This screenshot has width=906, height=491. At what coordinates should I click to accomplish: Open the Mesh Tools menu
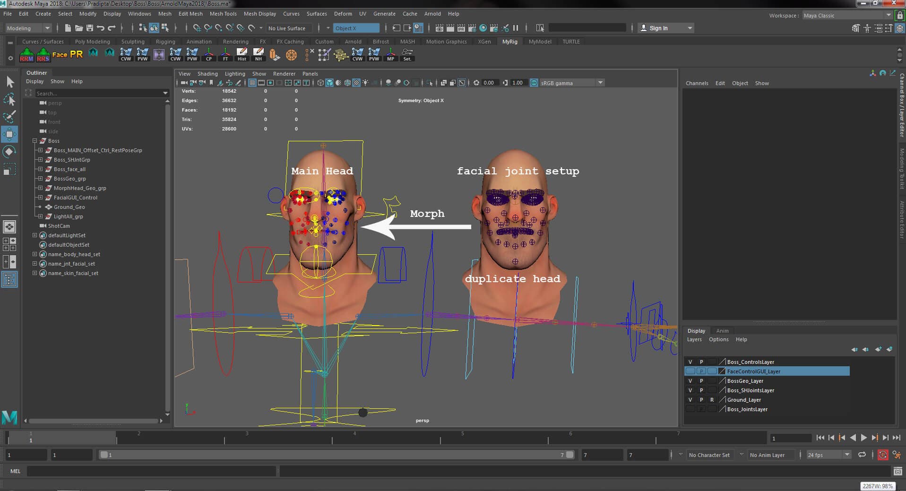tap(223, 14)
